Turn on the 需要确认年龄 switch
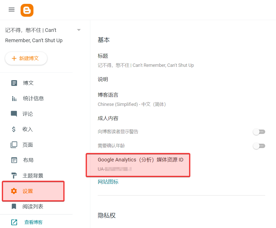276x228 pixels. pos(259,146)
